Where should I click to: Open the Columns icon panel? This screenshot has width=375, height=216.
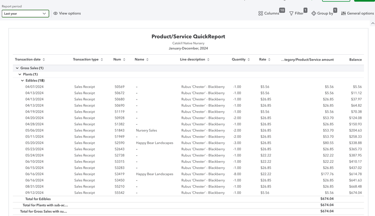[x=261, y=13]
